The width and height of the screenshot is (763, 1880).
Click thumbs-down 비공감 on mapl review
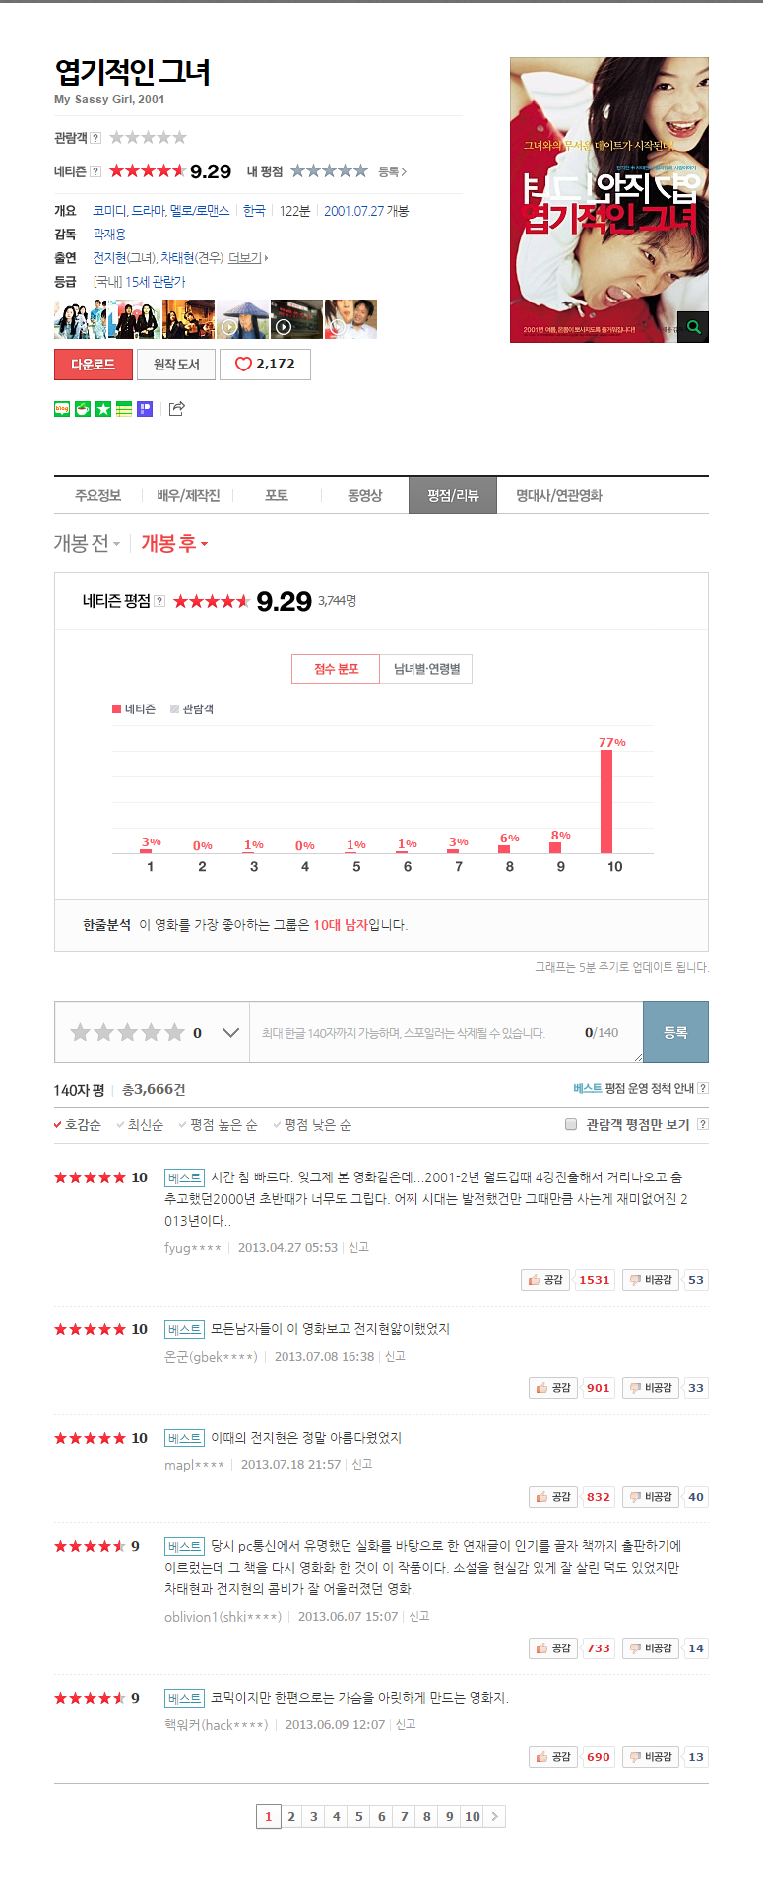tap(650, 1497)
